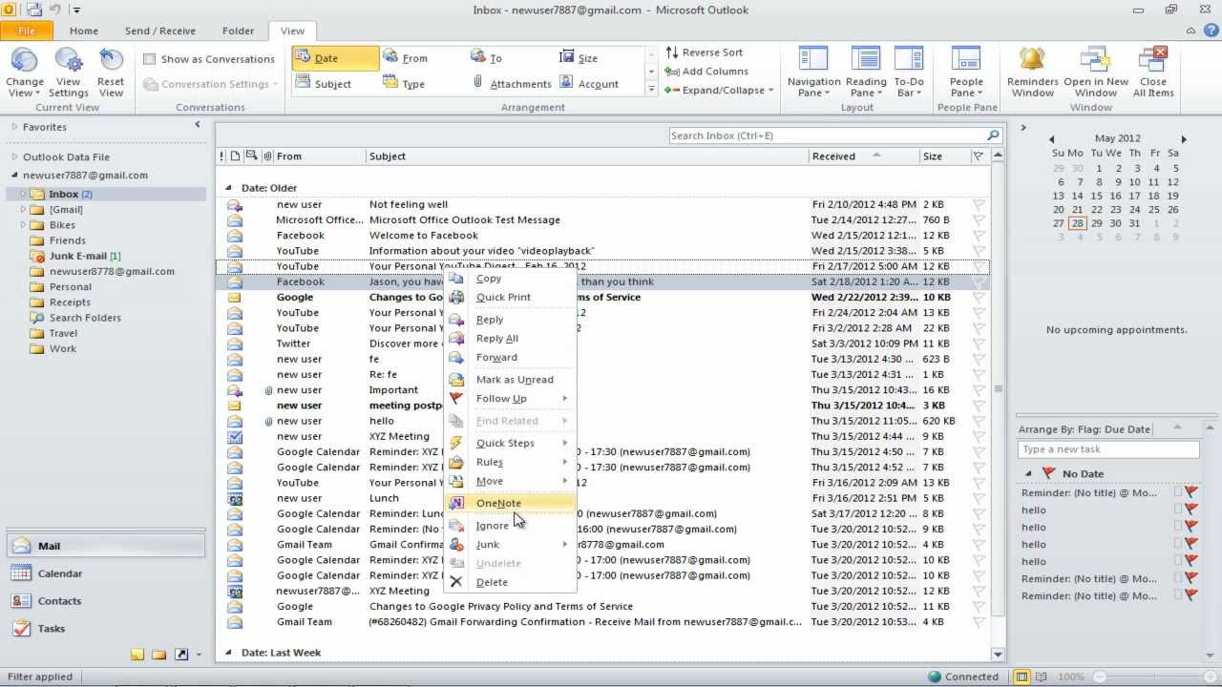Click the search magnifier icon
This screenshot has height=687, width=1222.
(993, 135)
